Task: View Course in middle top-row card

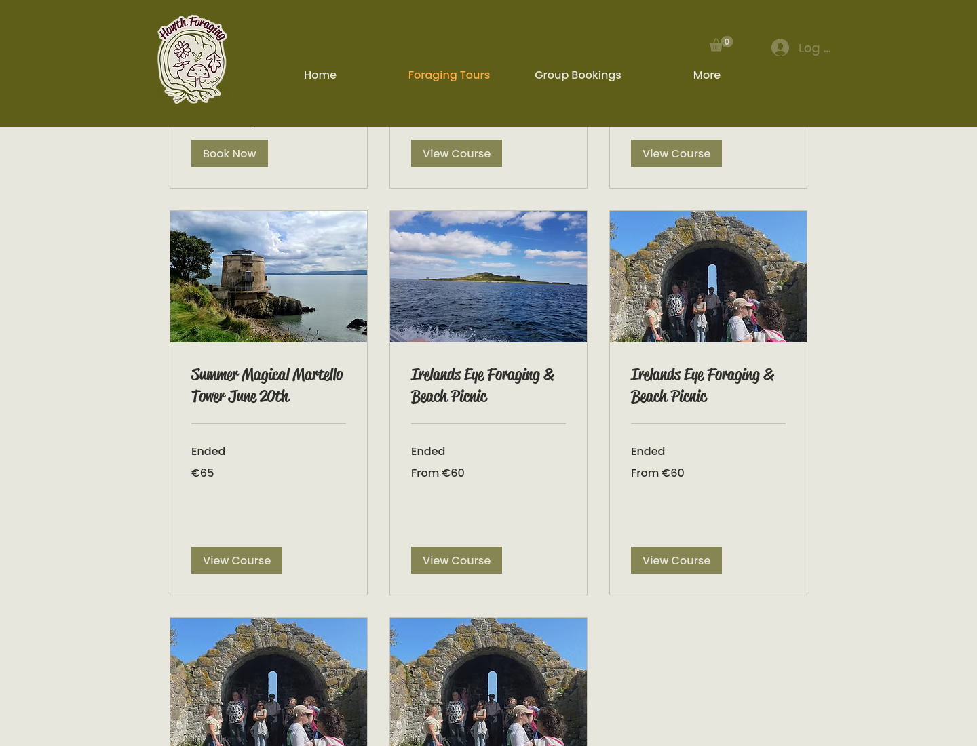Action: (x=457, y=153)
